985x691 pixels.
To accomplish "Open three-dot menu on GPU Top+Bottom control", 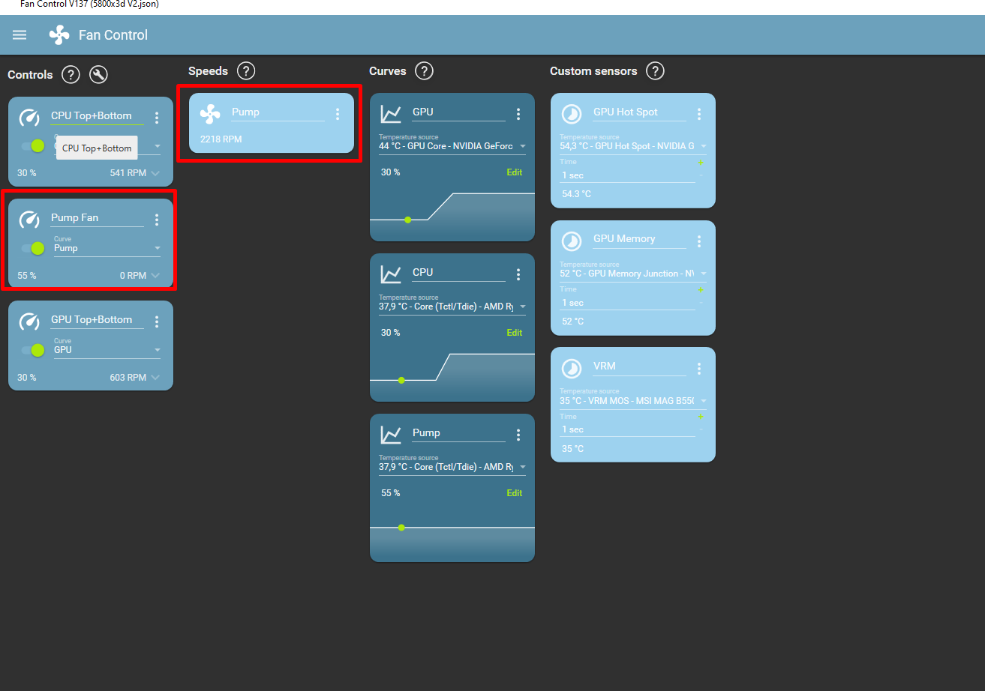I will pos(157,321).
